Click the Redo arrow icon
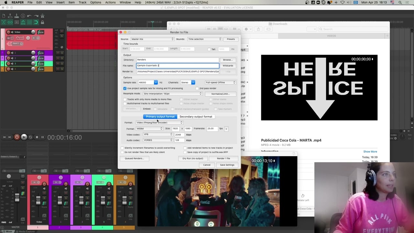 click(36, 16)
